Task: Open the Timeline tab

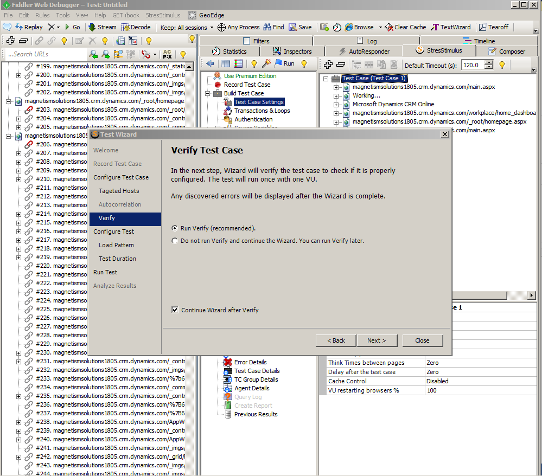Action: pos(479,41)
